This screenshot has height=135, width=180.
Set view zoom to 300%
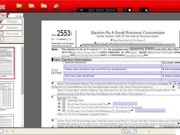(99, 10)
